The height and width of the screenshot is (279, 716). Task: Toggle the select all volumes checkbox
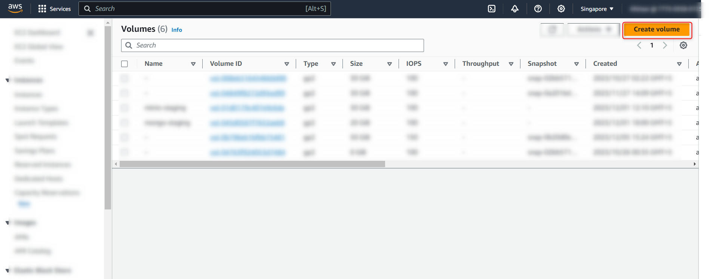coord(125,64)
